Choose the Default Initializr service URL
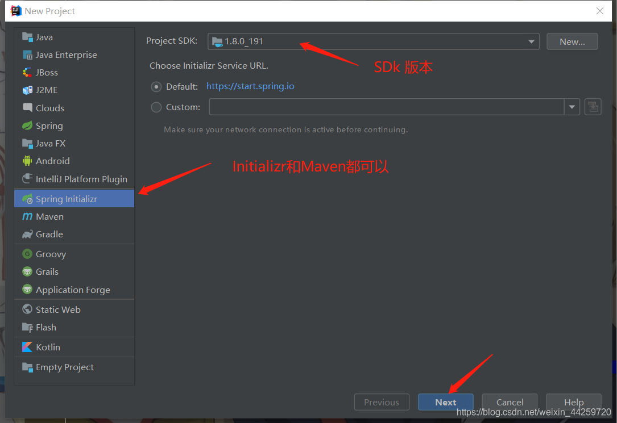 156,86
